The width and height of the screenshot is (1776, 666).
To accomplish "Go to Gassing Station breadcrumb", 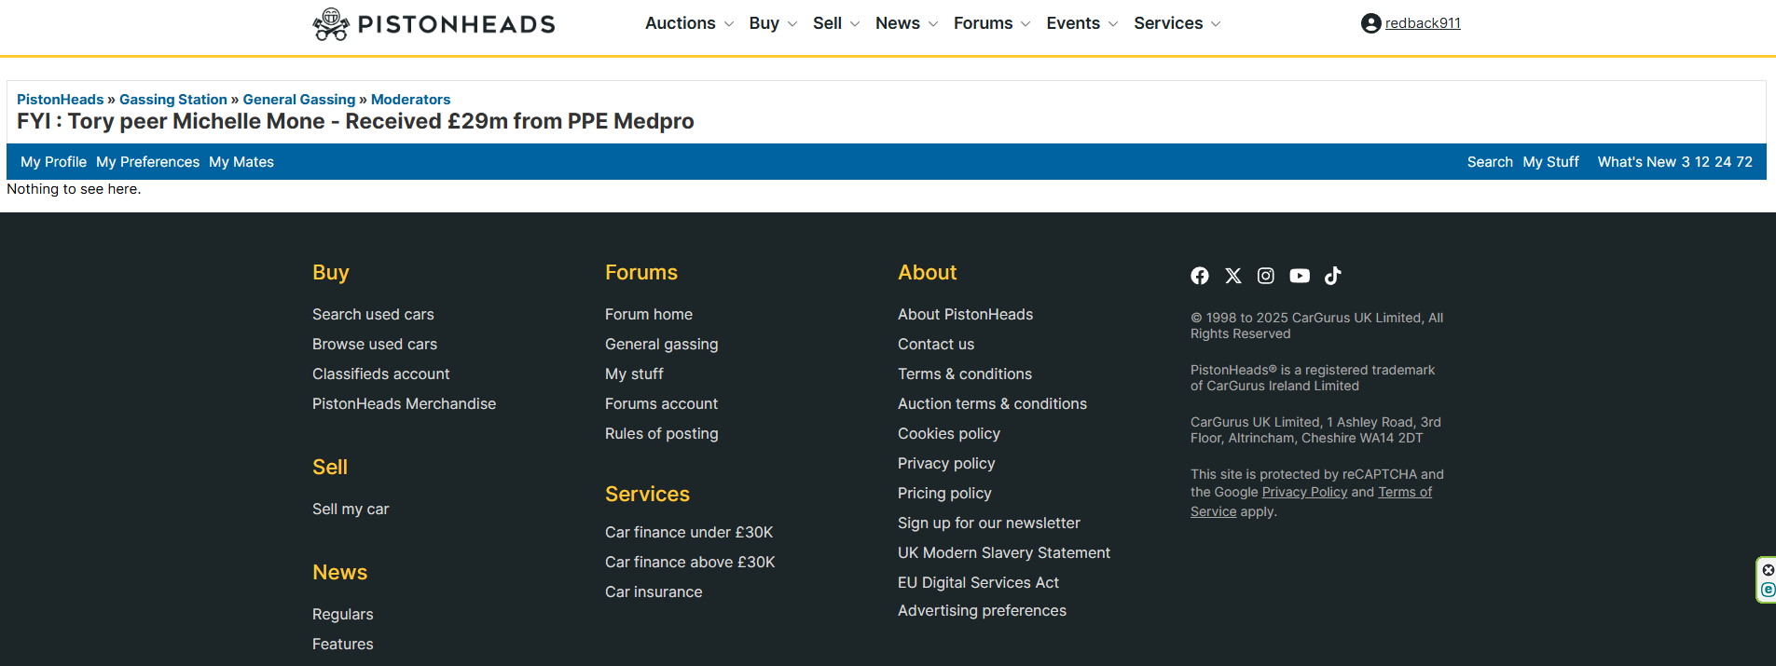I will (x=173, y=100).
